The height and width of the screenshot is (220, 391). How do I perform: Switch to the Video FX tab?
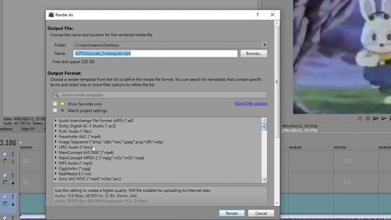[27, 129]
